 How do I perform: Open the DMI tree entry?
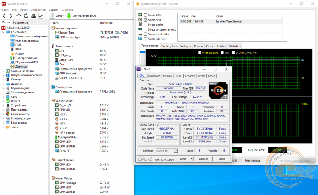[18, 45]
